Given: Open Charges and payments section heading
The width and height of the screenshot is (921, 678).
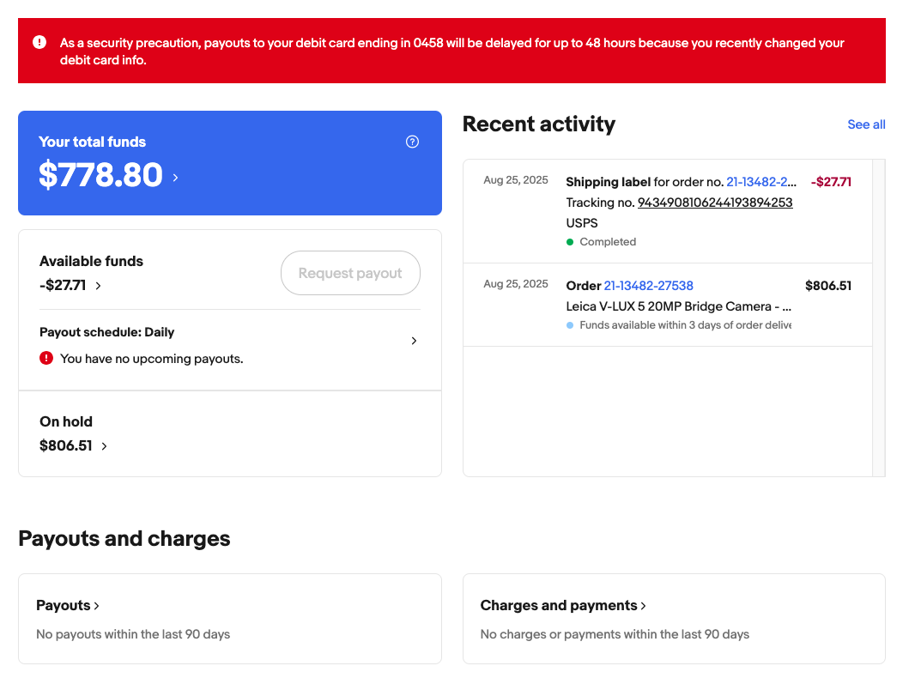Looking at the screenshot, I should tap(562, 605).
